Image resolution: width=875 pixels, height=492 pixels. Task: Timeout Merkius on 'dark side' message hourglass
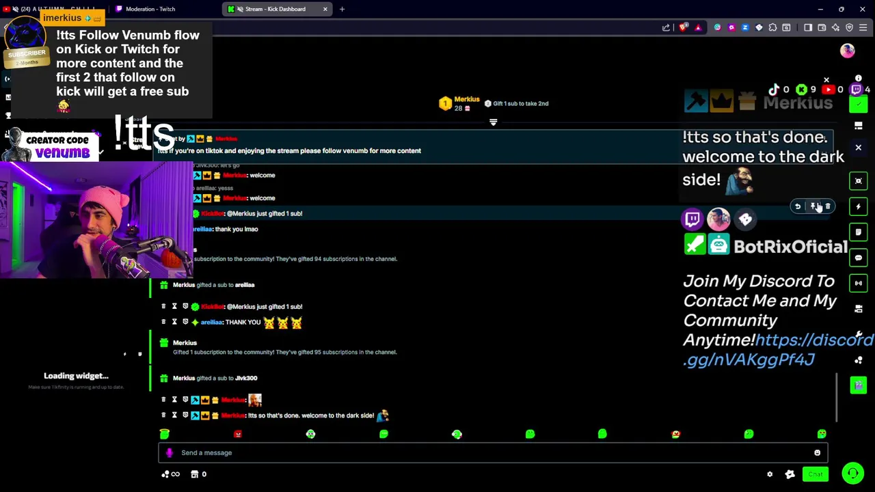pyautogui.click(x=174, y=415)
